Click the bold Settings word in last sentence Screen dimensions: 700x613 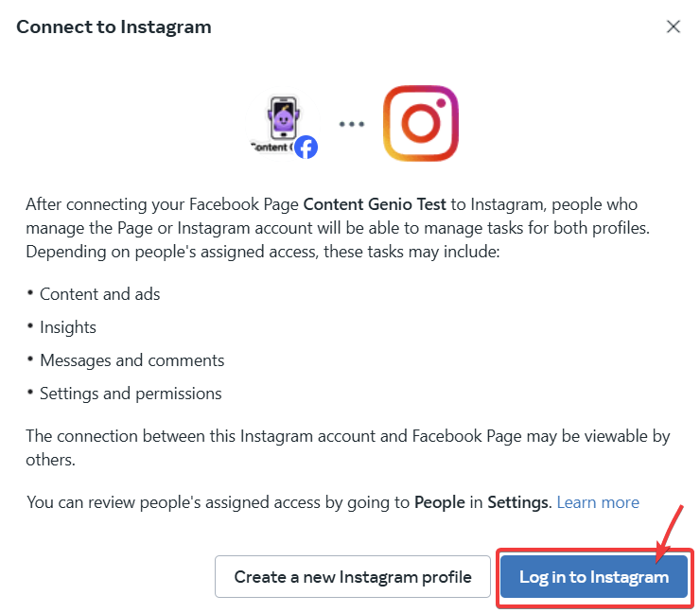click(x=517, y=502)
